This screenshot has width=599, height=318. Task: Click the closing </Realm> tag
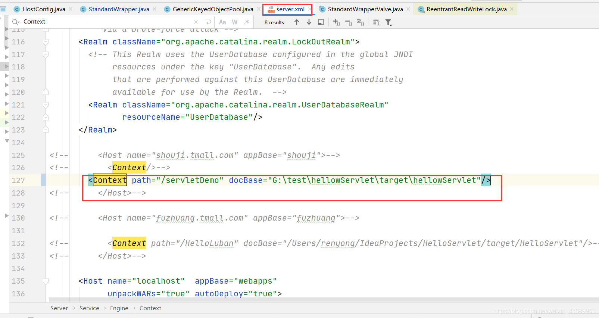click(98, 130)
